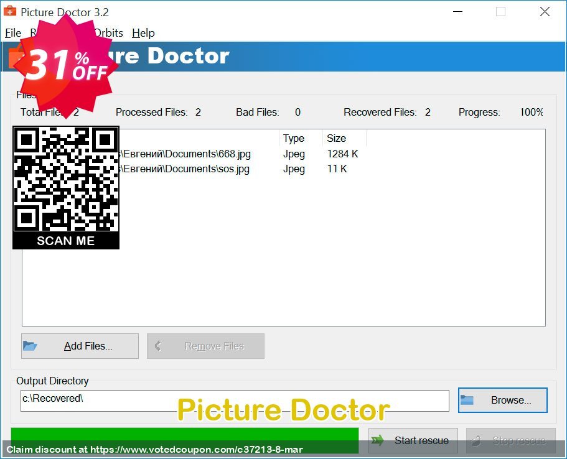Click the arrow icon on Remove Files
Image resolution: width=567 pixels, height=459 pixels.
(x=158, y=346)
